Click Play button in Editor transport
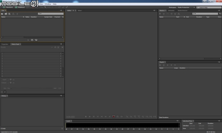 pyautogui.click(x=90, y=117)
